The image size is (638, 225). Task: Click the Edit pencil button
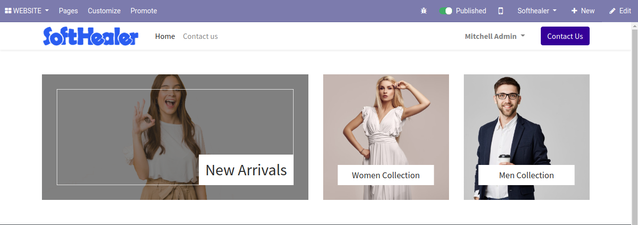click(620, 11)
